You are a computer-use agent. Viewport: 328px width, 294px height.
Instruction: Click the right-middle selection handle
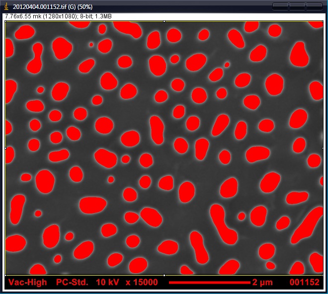coord(323,148)
